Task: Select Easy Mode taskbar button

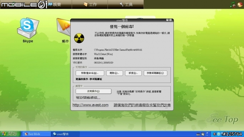Action: [37, 134]
